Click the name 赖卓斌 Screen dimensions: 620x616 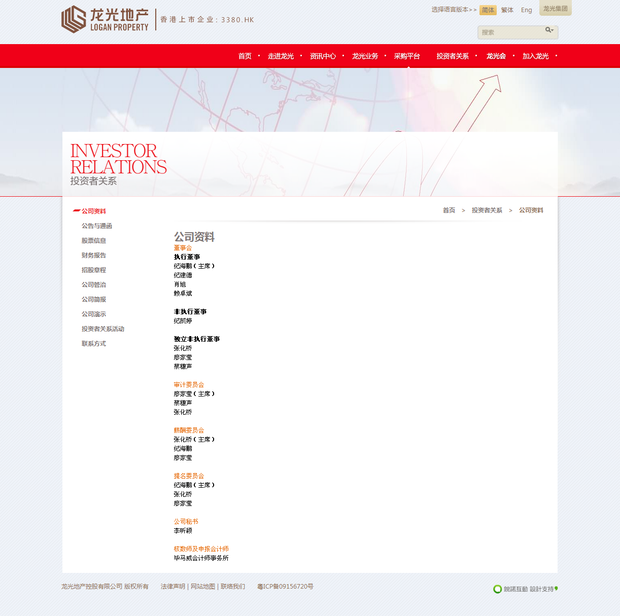183,294
